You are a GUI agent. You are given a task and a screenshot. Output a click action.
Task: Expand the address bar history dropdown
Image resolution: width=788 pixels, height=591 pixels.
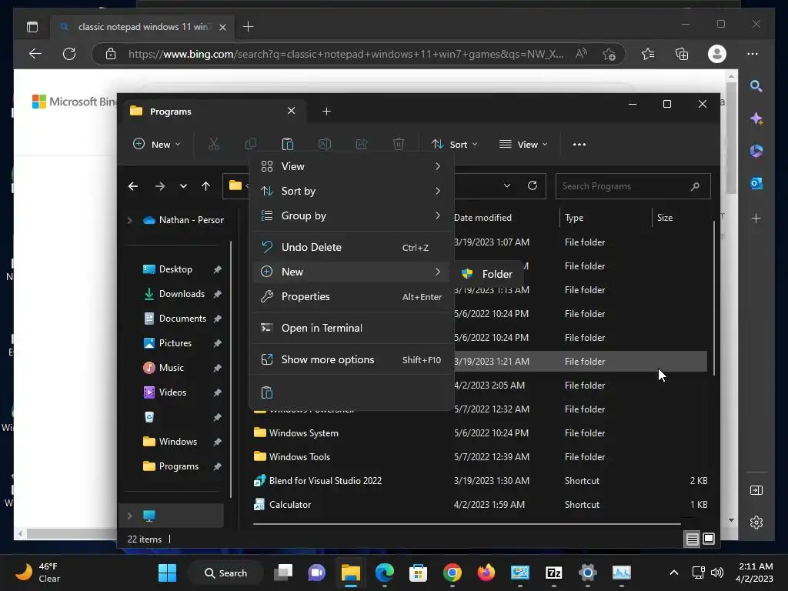tap(507, 186)
